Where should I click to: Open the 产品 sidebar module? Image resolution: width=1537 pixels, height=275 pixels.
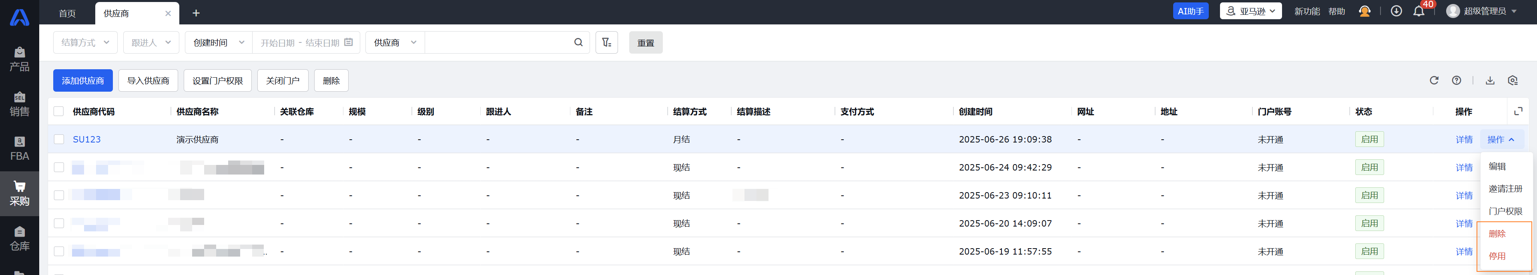[19, 59]
